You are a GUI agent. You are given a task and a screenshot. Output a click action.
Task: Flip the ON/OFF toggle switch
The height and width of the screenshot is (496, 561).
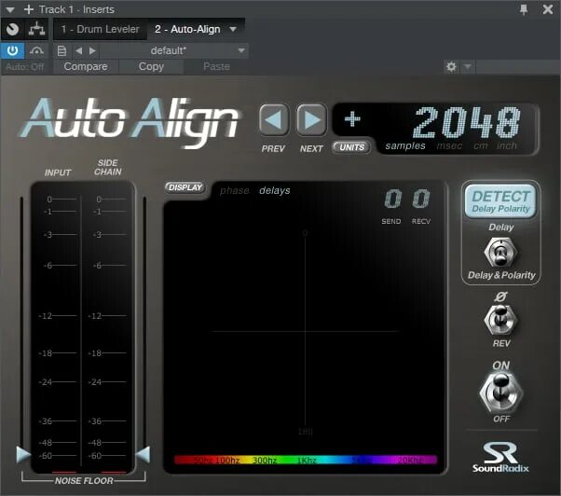(x=500, y=392)
